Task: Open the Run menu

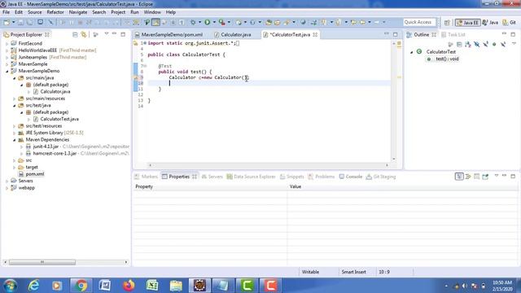Action: (134, 12)
